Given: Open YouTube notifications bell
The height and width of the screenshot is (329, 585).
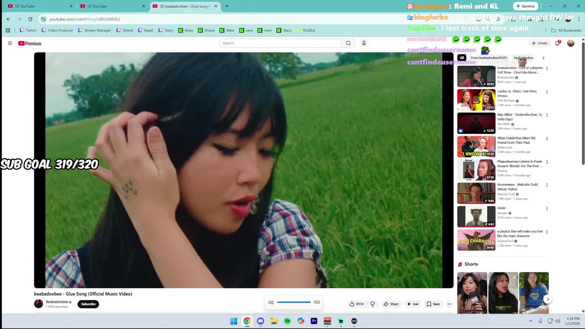Looking at the screenshot, I should pos(558,43).
